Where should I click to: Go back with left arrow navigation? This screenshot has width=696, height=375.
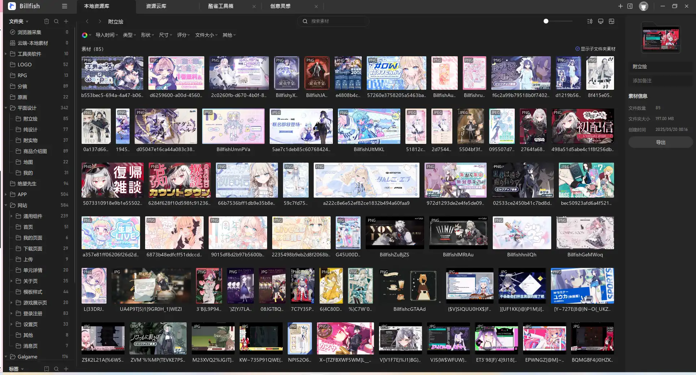coord(87,21)
